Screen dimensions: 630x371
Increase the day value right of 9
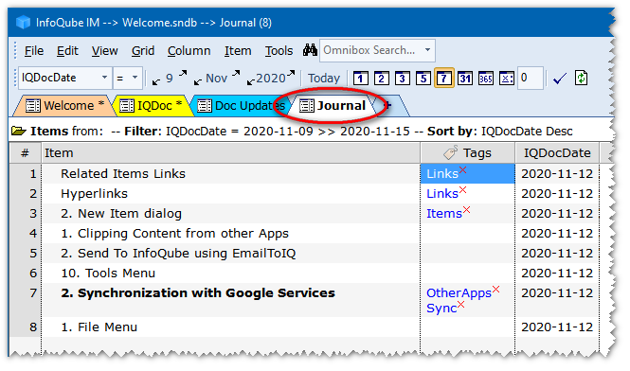pyautogui.click(x=183, y=74)
